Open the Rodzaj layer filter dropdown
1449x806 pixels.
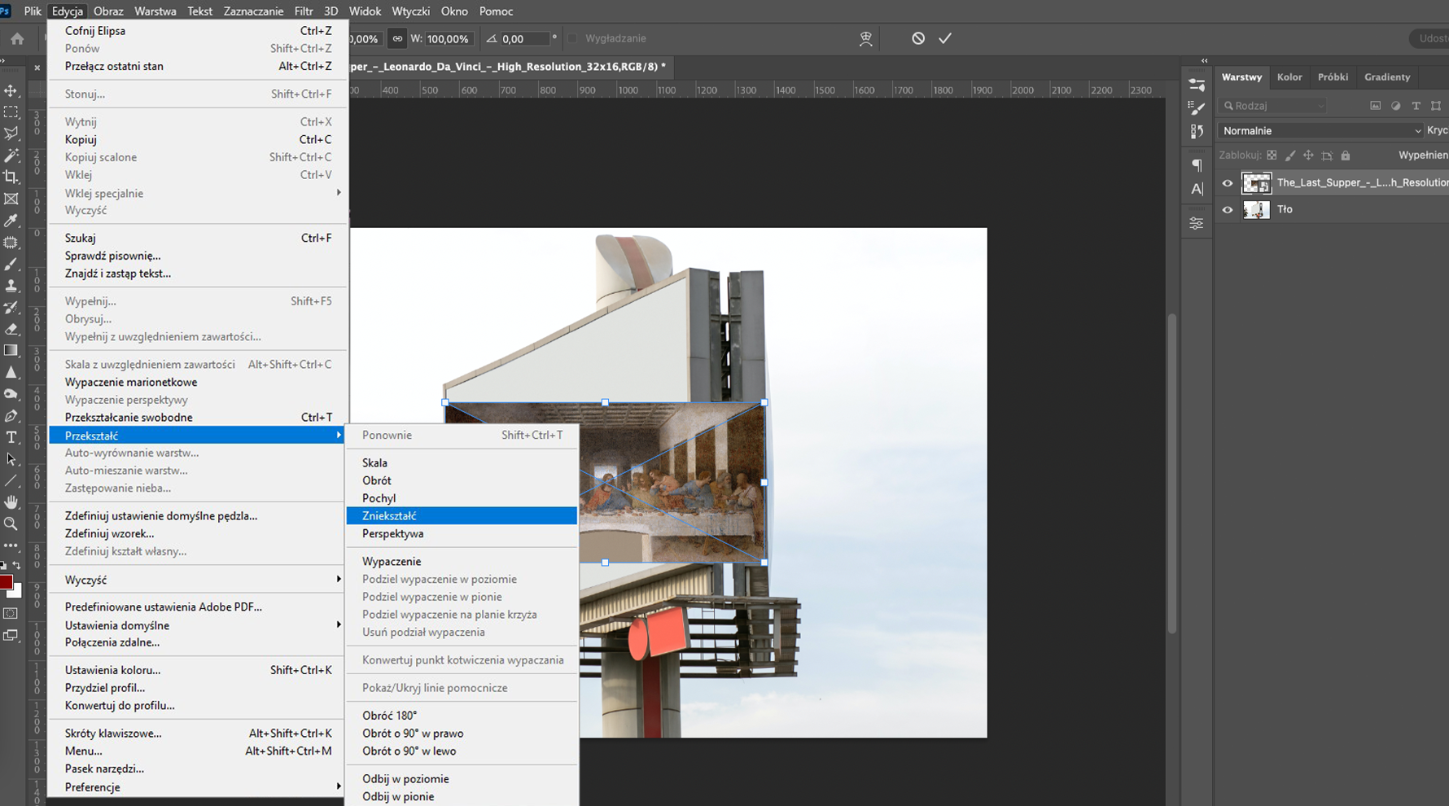pos(1273,106)
